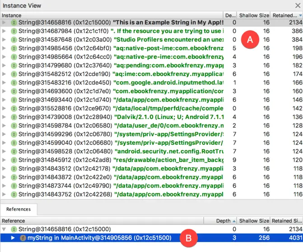Viewport: 303px width, 252px height.
Task: Expand the String@314658816 instance row
Action: click(4, 23)
